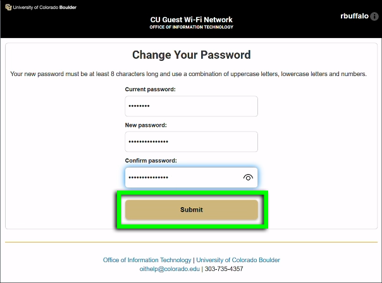Select the Confirm password input box
382x283 pixels.
pyautogui.click(x=183, y=178)
